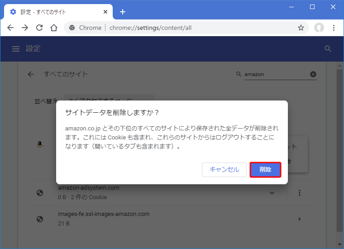Open more actions for amazon-adsystem.com
The height and width of the screenshot is (249, 344).
(x=300, y=193)
